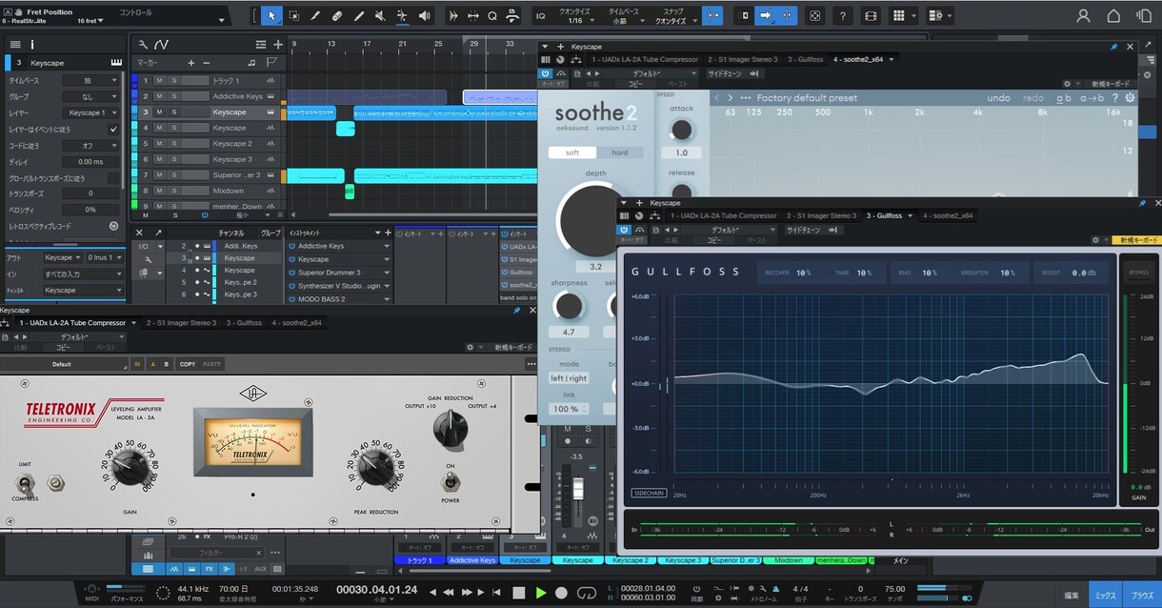Open the snap クオンタイズ dropdown
The width and height of the screenshot is (1162, 608).
click(676, 20)
